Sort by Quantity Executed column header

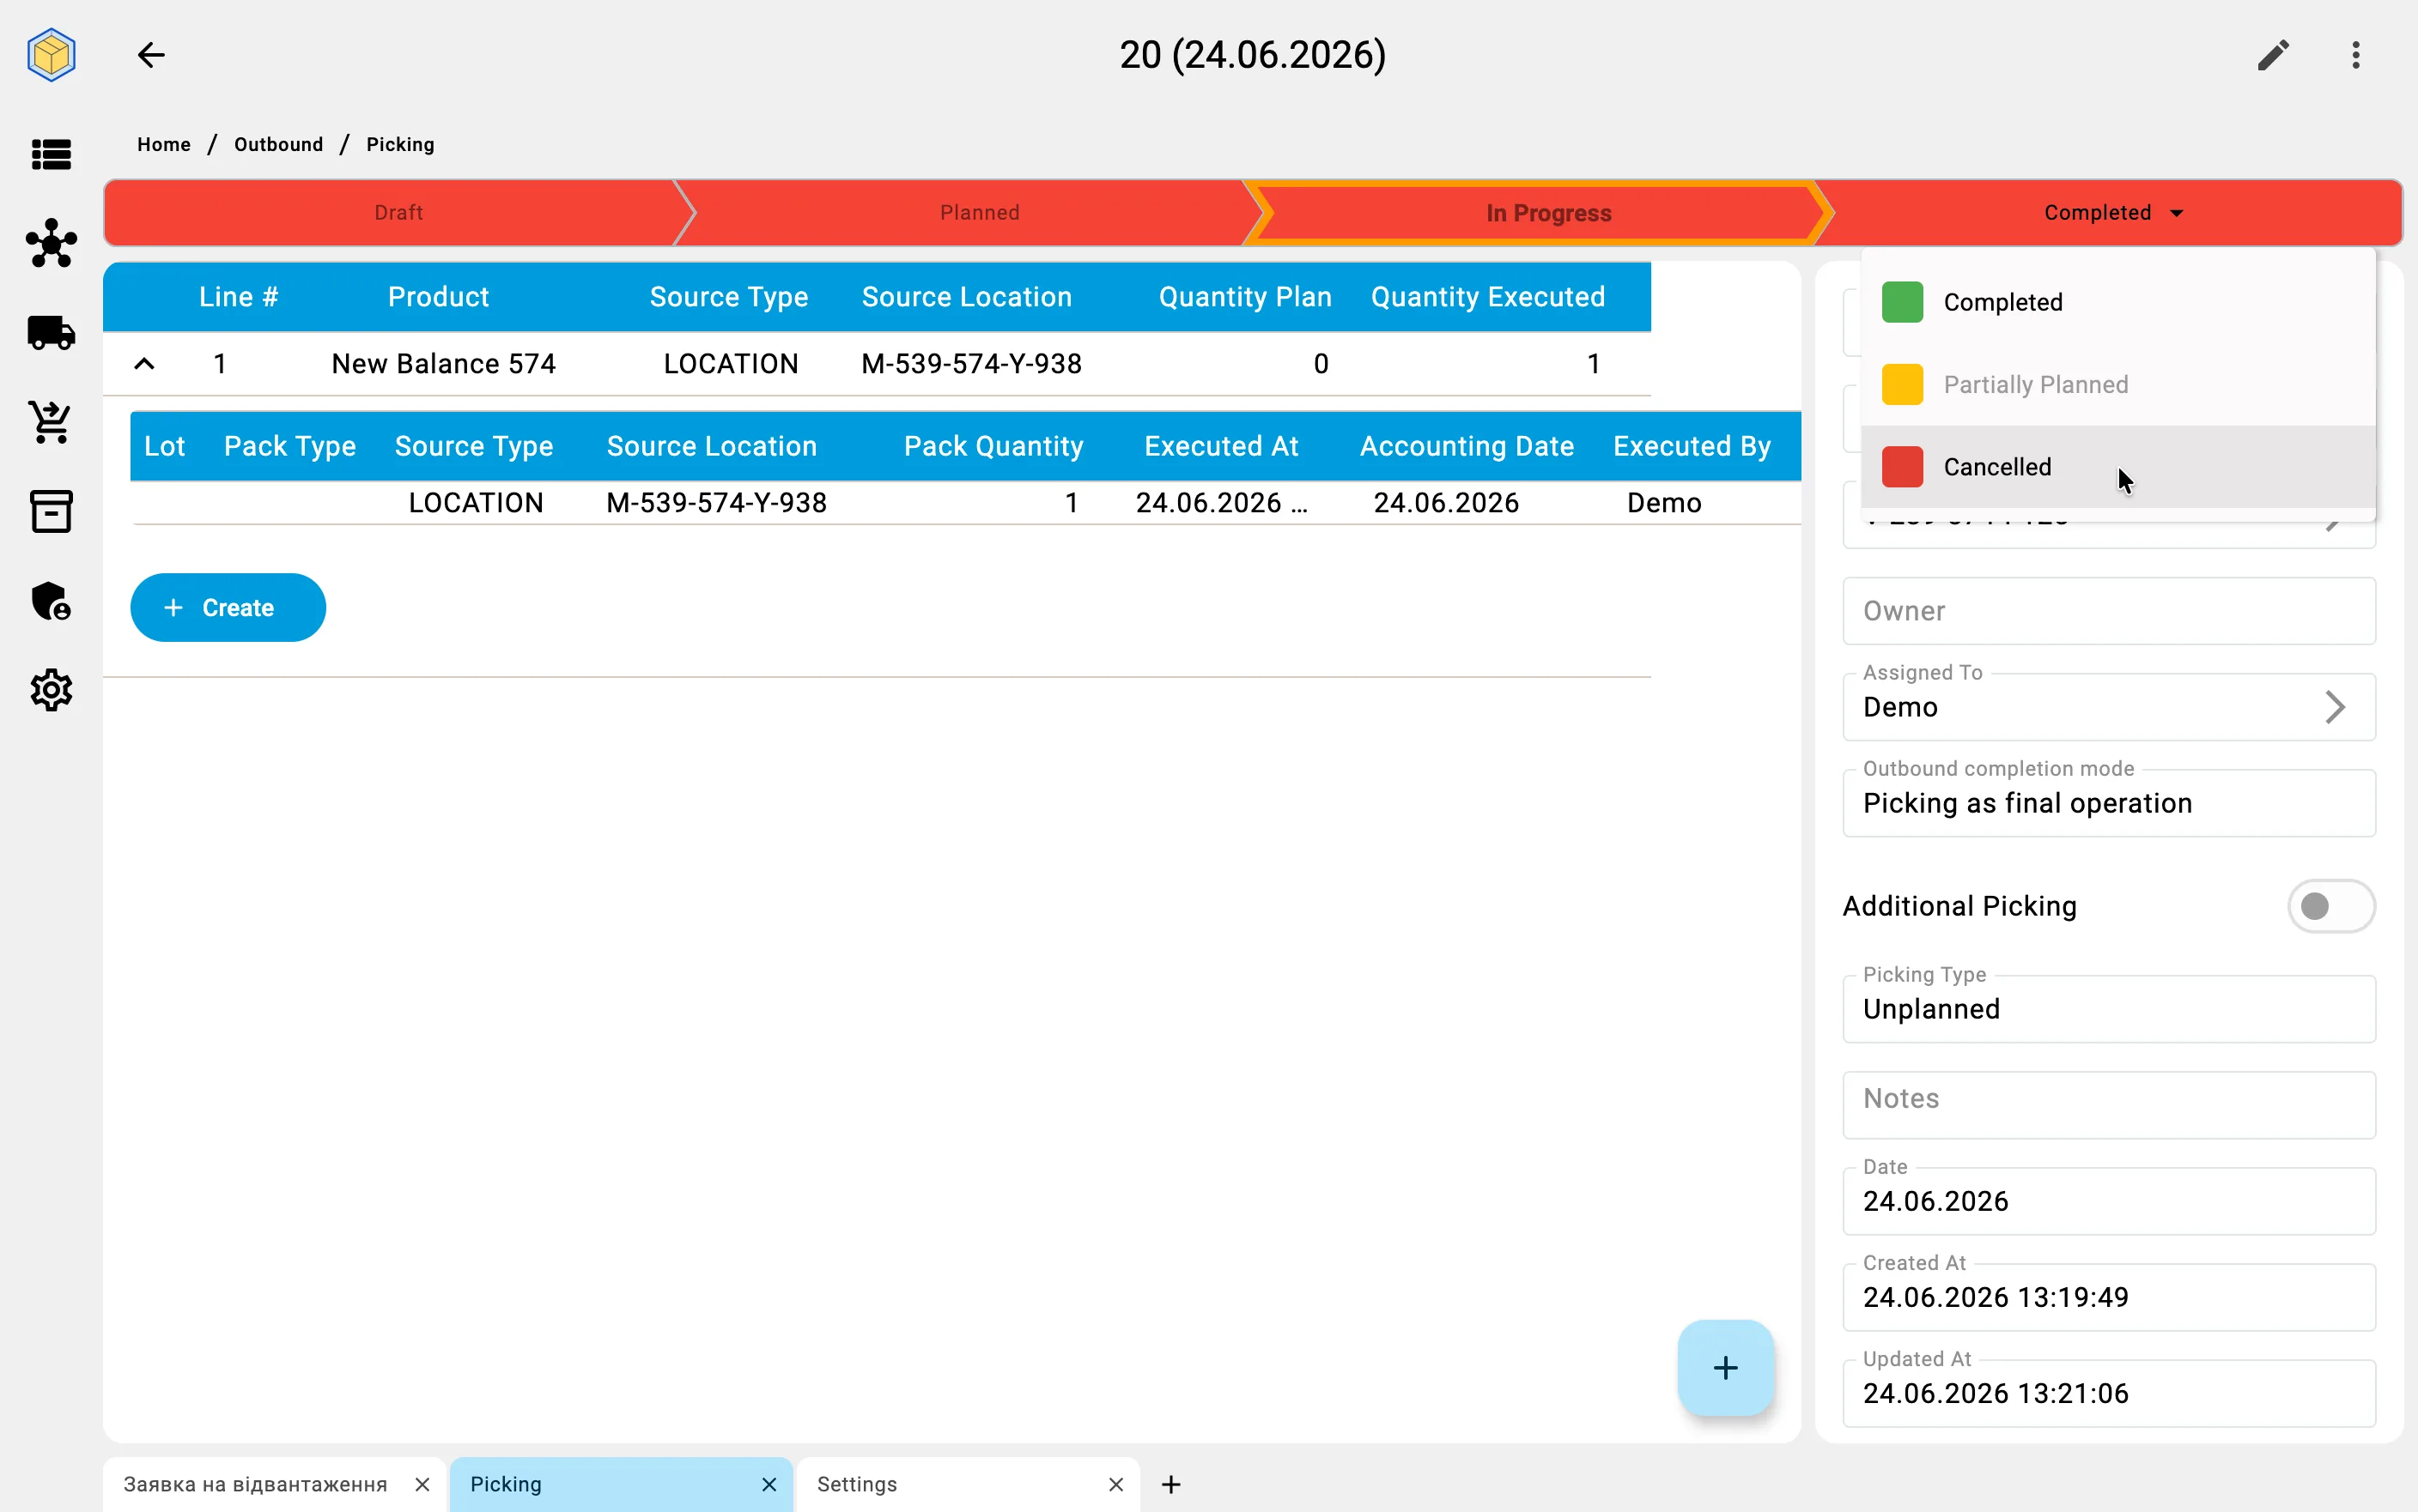[x=1487, y=297]
